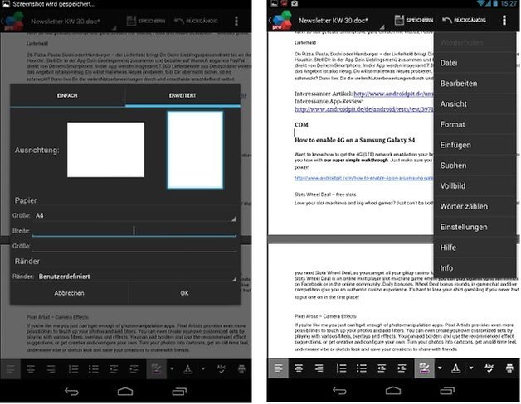The image size is (521, 404).
Task: Switch to Einfach tab in dialog
Action: 67,95
